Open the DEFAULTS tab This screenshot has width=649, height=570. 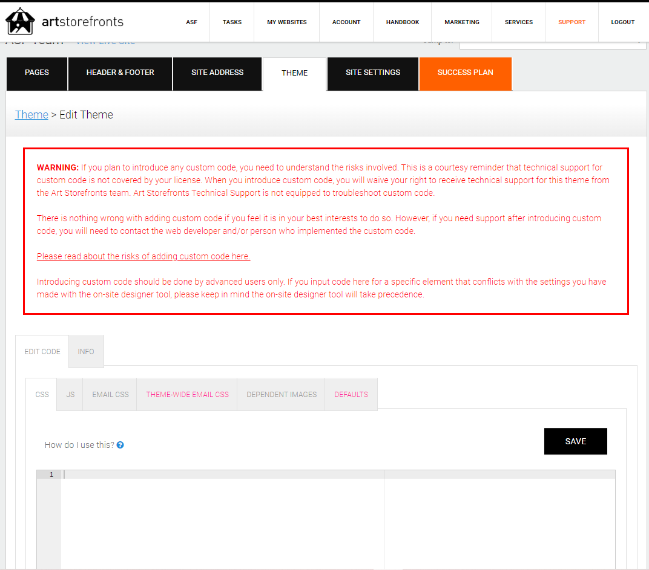click(351, 394)
